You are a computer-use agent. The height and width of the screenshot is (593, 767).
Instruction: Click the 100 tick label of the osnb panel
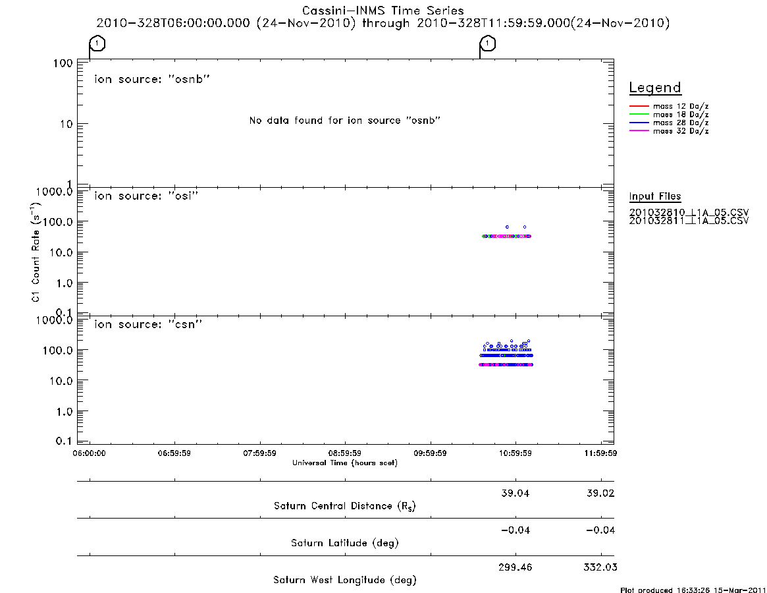click(63, 63)
